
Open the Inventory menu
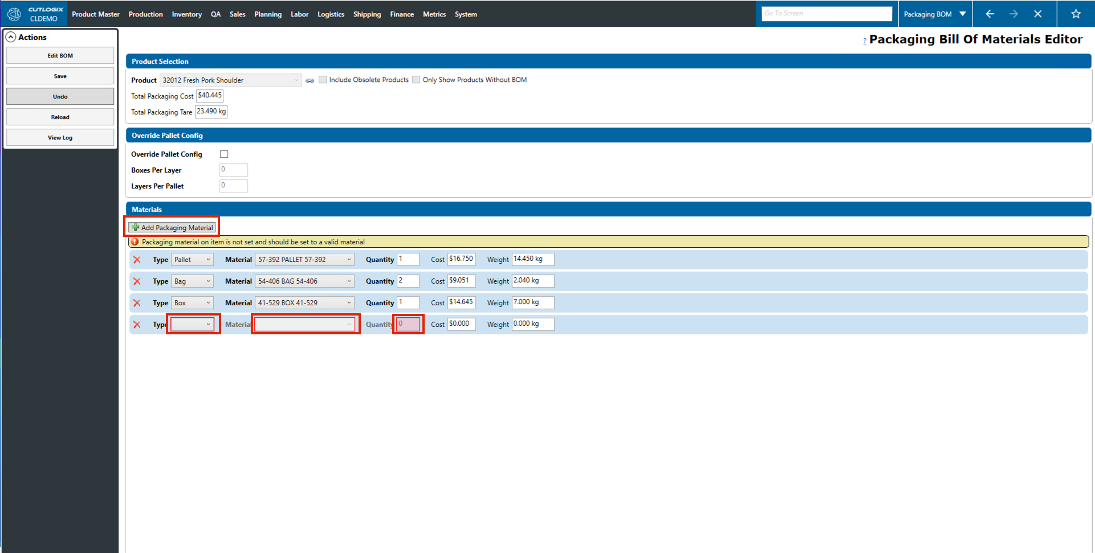[x=186, y=14]
